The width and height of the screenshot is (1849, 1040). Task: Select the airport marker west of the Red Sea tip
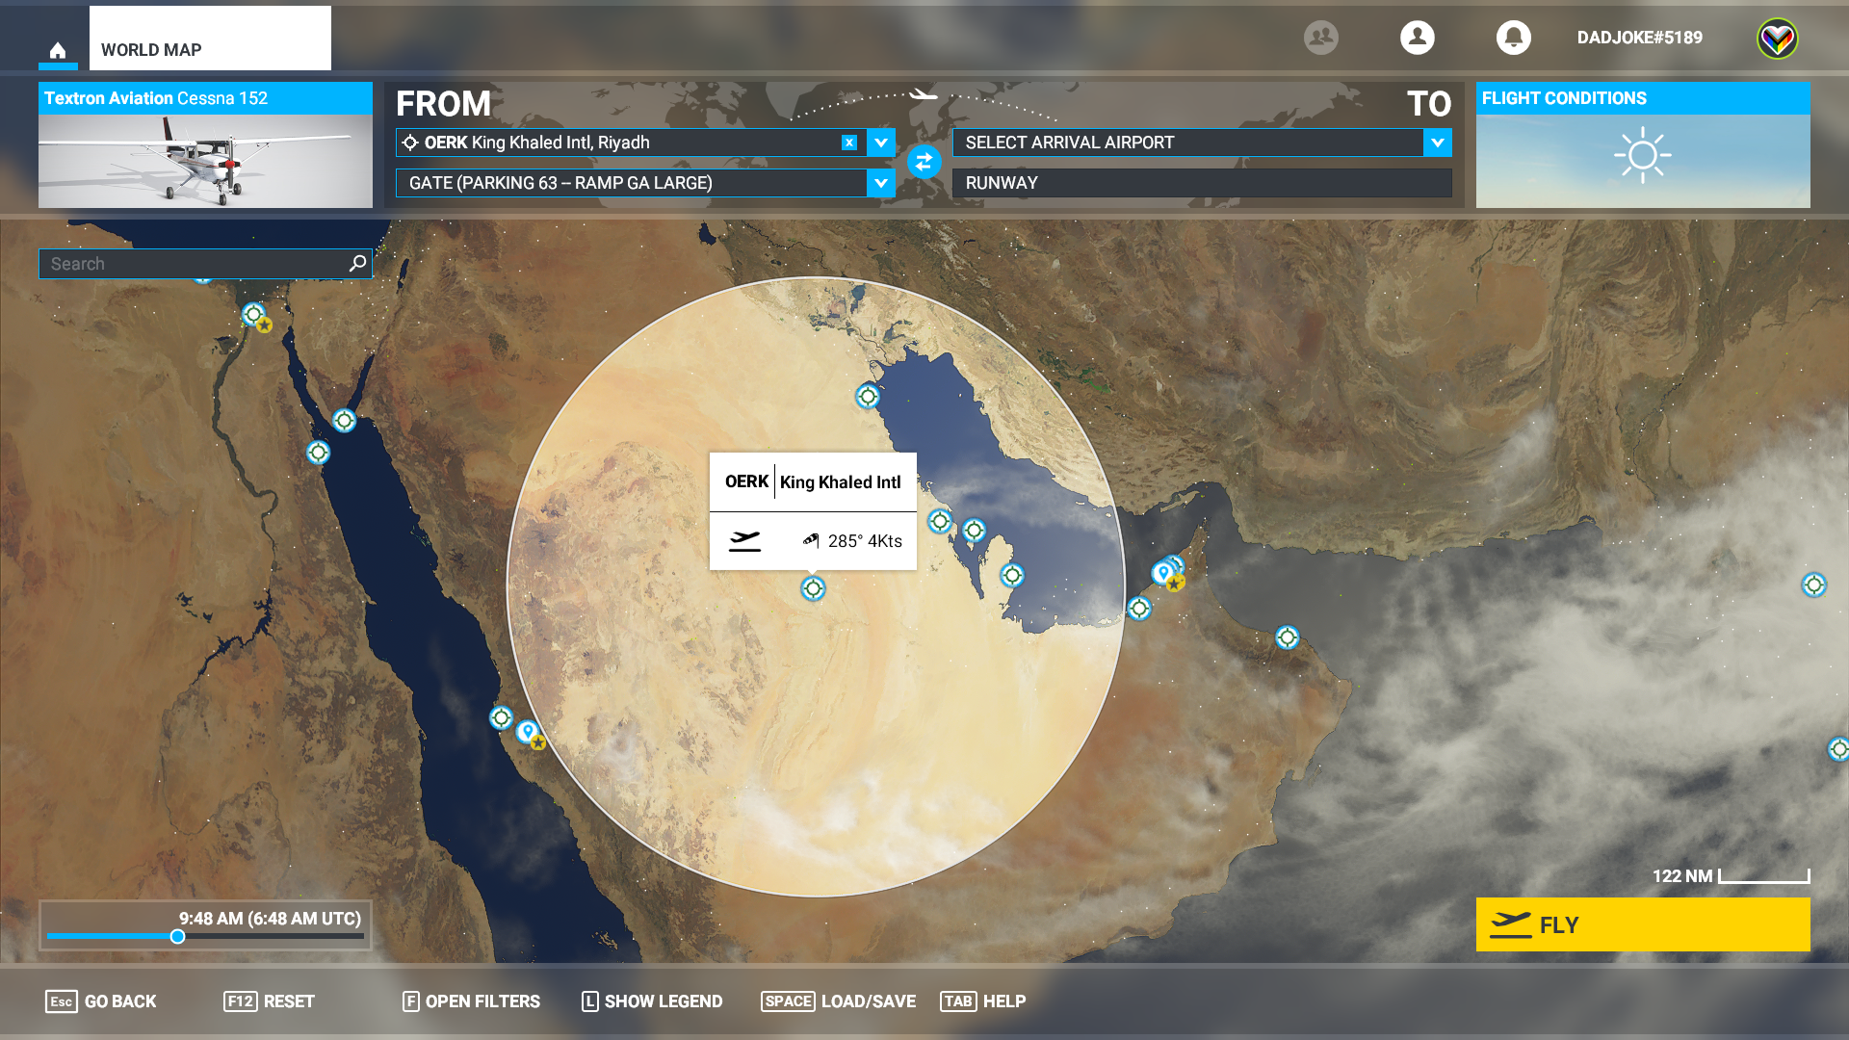[x=318, y=452]
